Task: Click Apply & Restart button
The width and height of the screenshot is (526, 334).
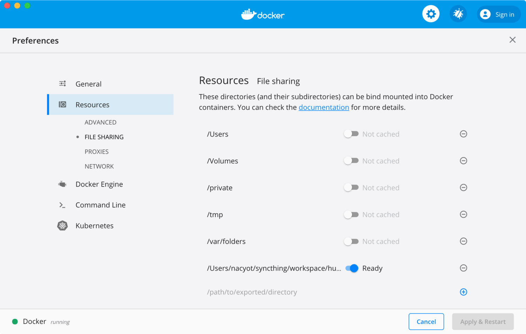Action: 483,322
